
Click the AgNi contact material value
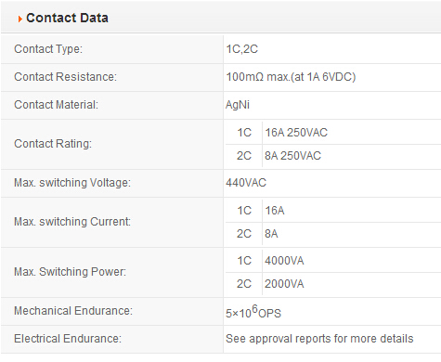click(238, 105)
